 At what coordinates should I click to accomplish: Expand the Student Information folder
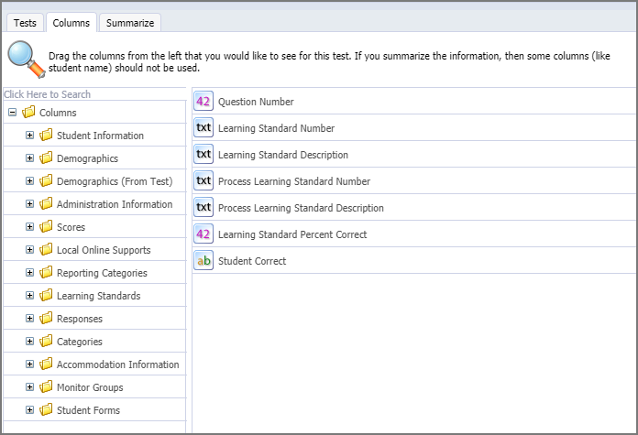pos(29,135)
